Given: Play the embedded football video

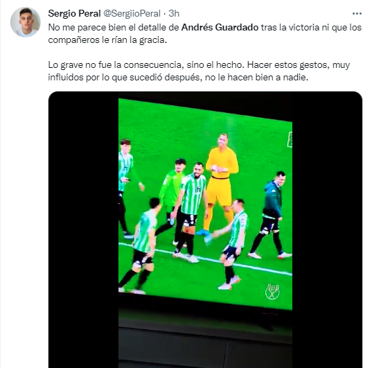Looking at the screenshot, I should 205,229.
